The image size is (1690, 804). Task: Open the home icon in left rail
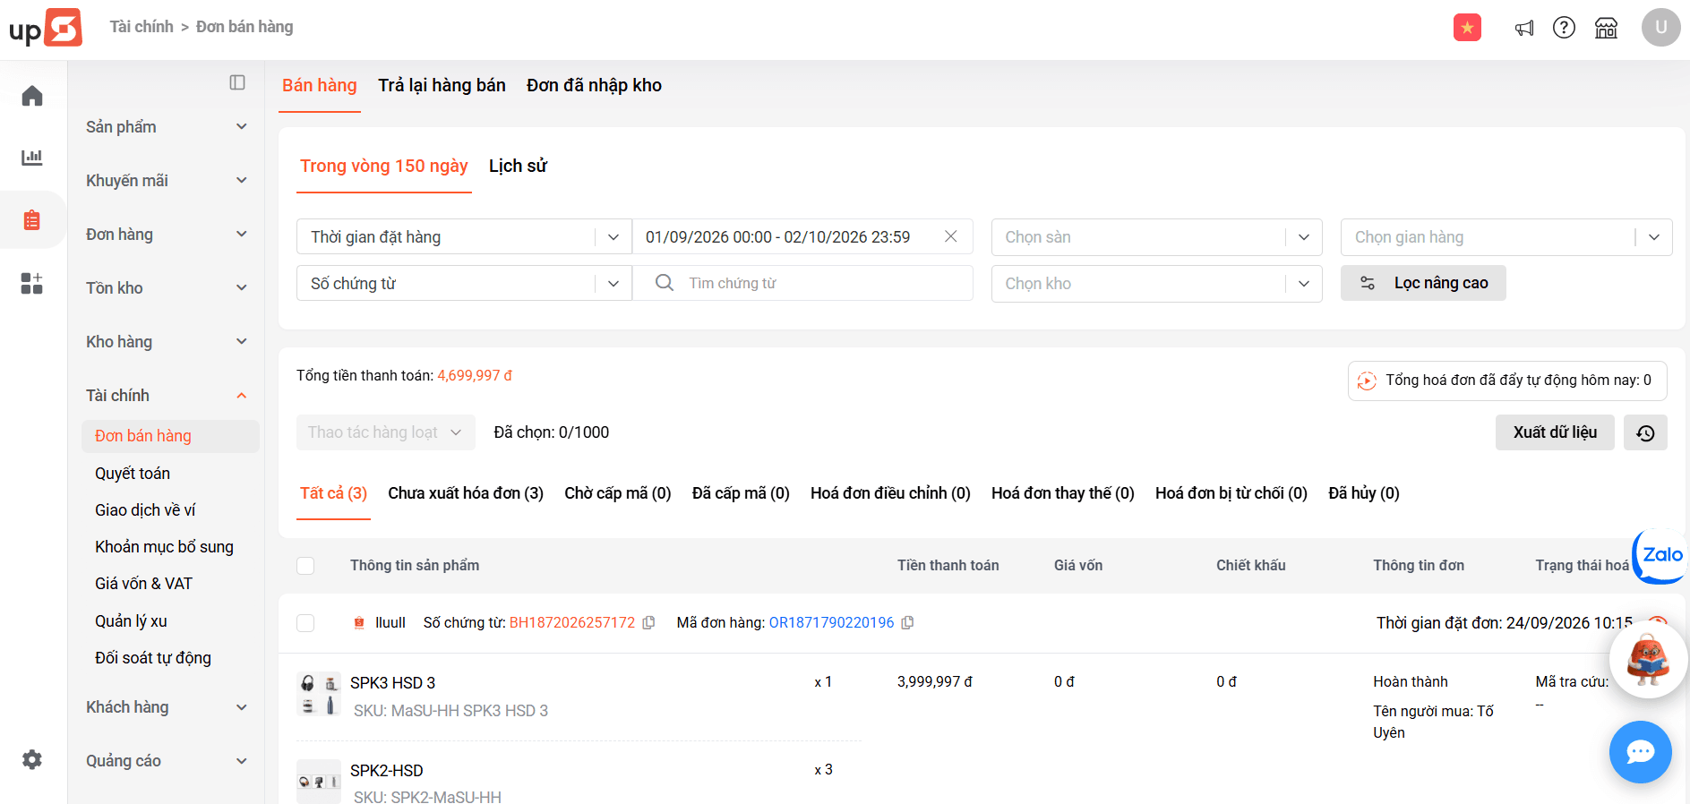(32, 96)
